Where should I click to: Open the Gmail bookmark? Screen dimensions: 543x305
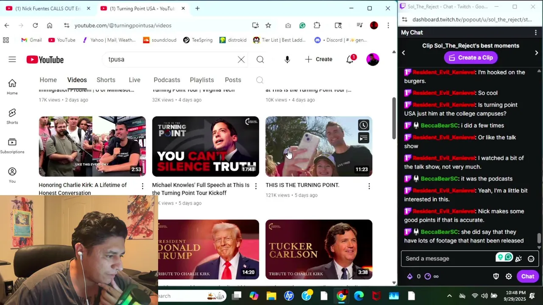pos(31,40)
